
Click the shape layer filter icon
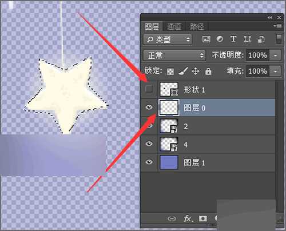click(x=247, y=39)
